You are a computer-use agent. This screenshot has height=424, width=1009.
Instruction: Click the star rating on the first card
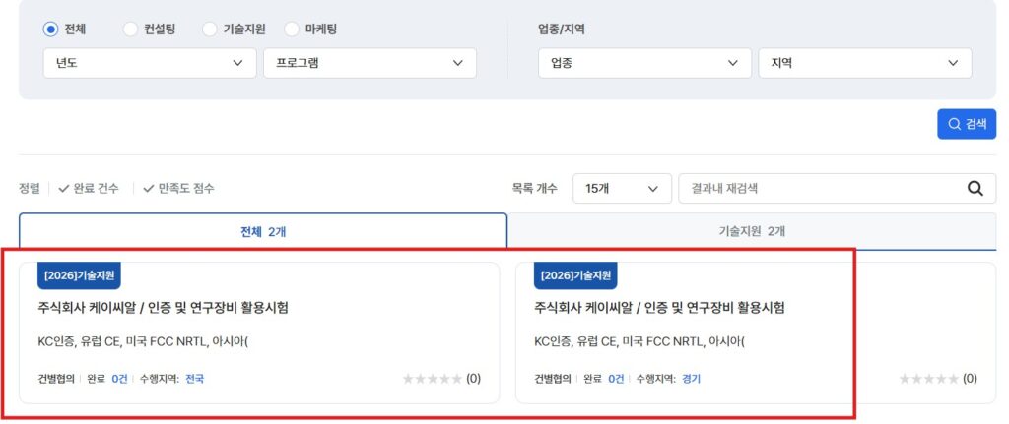(432, 379)
